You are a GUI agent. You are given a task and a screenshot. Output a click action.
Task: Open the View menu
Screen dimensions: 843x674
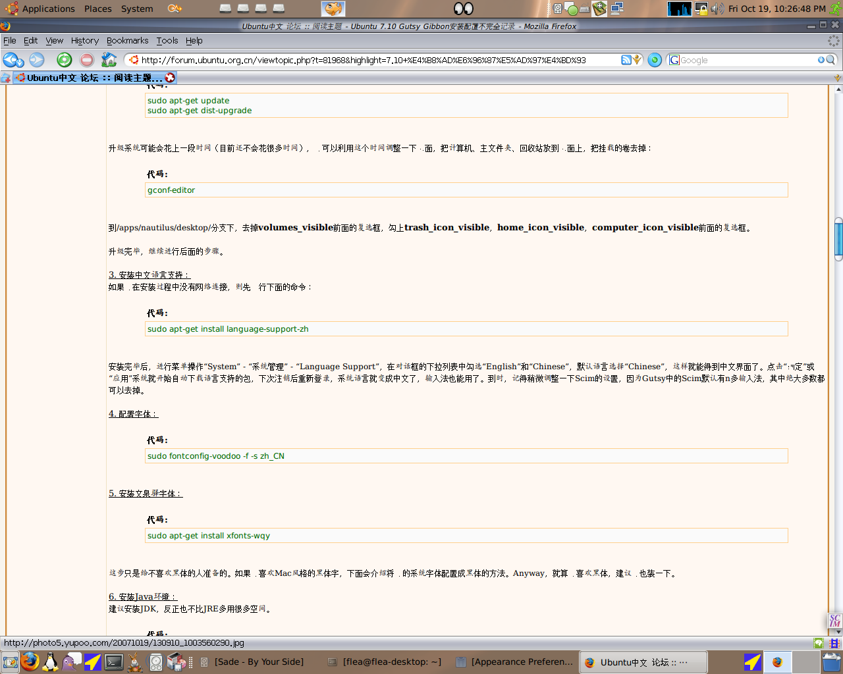(55, 41)
